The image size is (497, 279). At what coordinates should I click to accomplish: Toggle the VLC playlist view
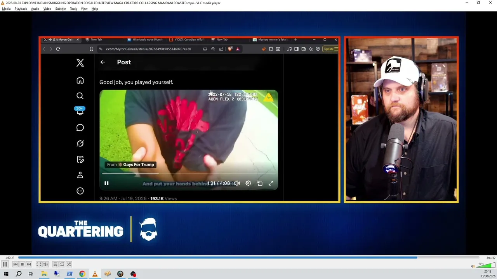(x=56, y=264)
